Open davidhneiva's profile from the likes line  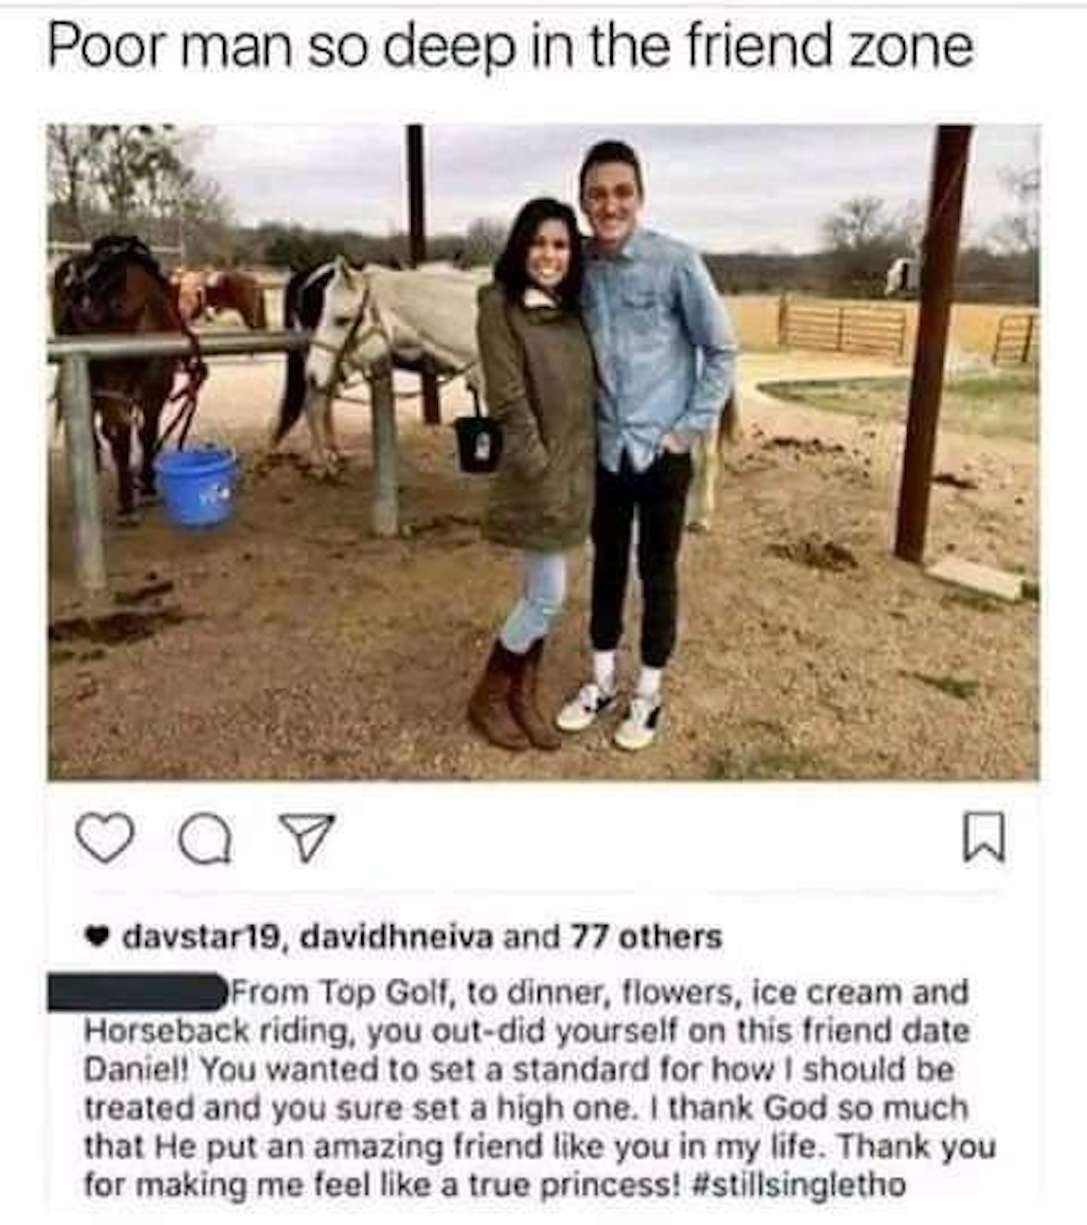click(x=395, y=938)
